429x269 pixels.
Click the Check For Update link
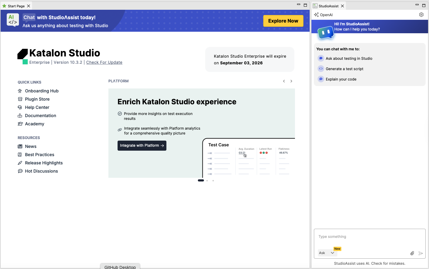[x=104, y=62]
